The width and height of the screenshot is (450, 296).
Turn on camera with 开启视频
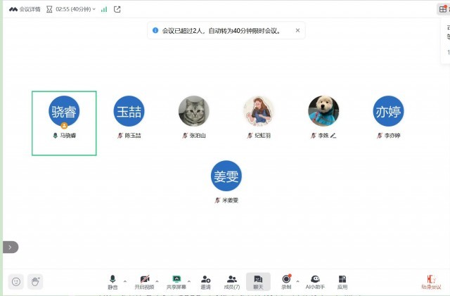(x=143, y=281)
